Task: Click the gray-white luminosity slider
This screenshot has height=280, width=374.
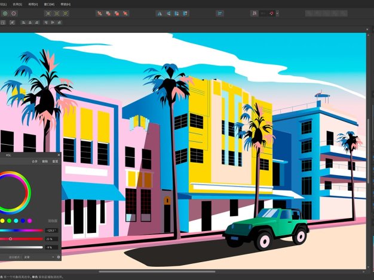Action: tap(22, 247)
